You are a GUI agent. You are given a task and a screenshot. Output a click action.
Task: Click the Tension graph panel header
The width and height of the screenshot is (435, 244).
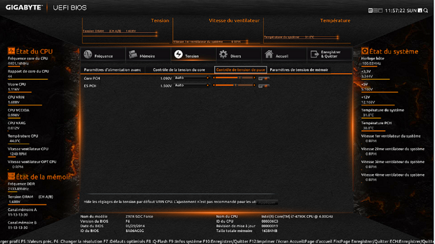click(x=160, y=20)
